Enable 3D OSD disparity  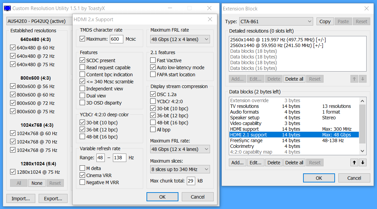(x=82, y=103)
